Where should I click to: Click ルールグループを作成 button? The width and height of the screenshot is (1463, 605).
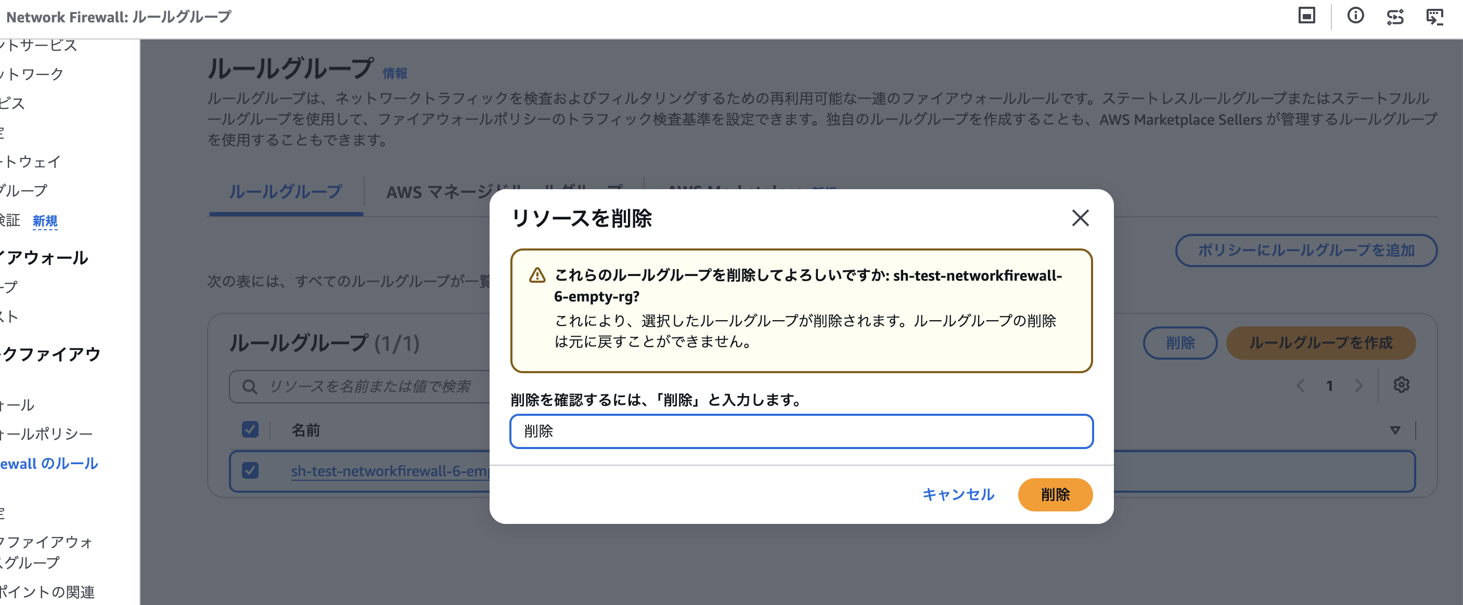pyautogui.click(x=1320, y=343)
